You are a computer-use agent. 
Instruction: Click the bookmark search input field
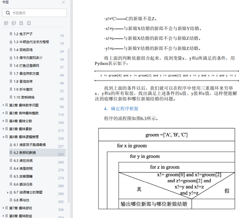click(34, 13)
